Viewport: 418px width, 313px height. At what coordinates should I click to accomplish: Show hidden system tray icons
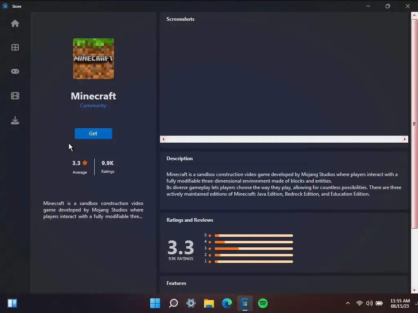pos(348,303)
